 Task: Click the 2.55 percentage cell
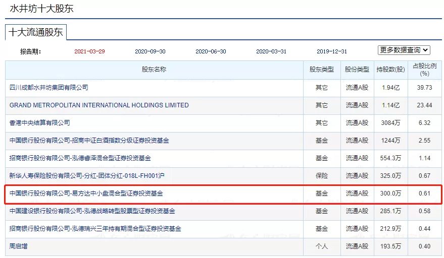coord(424,141)
